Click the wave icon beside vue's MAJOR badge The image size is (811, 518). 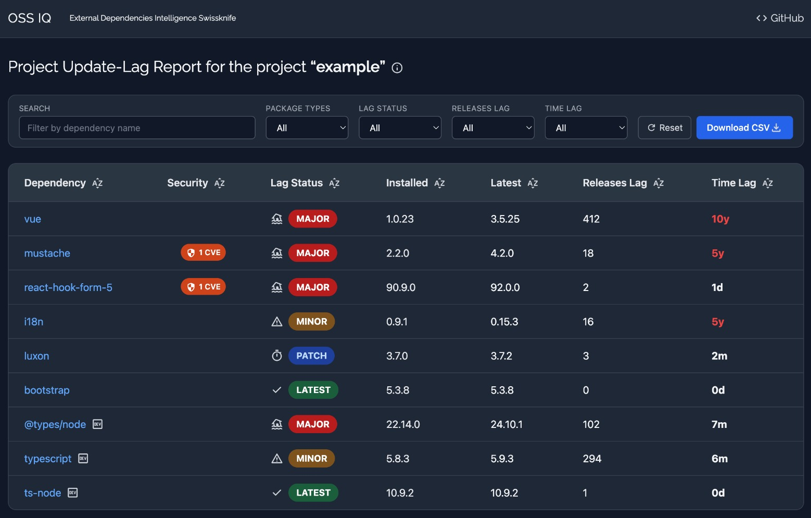click(x=276, y=219)
